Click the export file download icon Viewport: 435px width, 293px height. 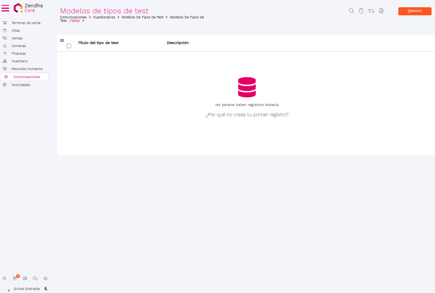coord(381,11)
